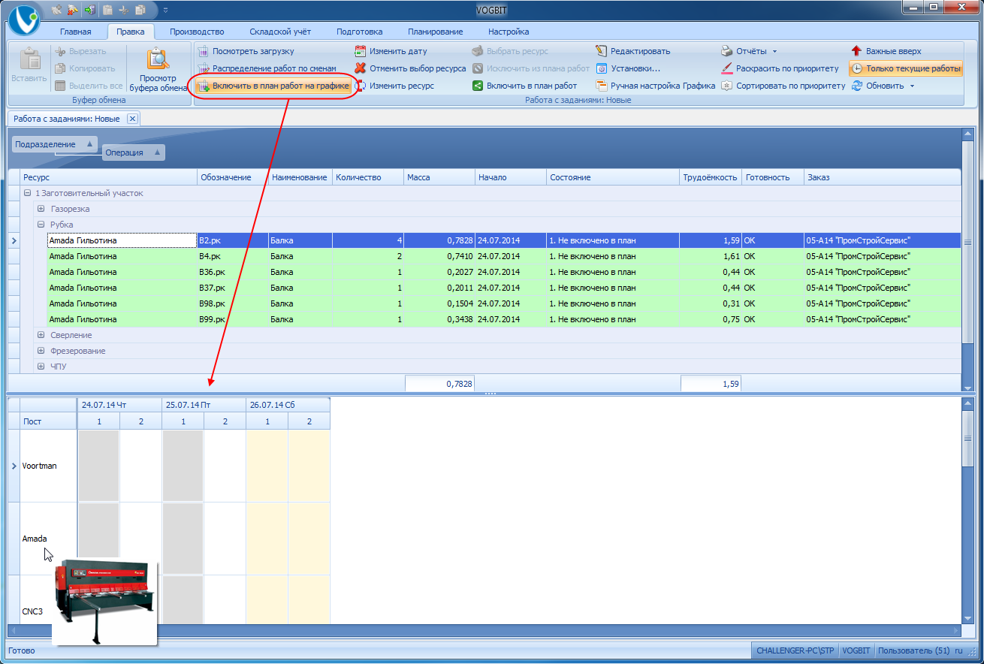Viewport: 984px width, 664px height.
Task: Click Важные вверх red arrow
Action: (x=856, y=51)
